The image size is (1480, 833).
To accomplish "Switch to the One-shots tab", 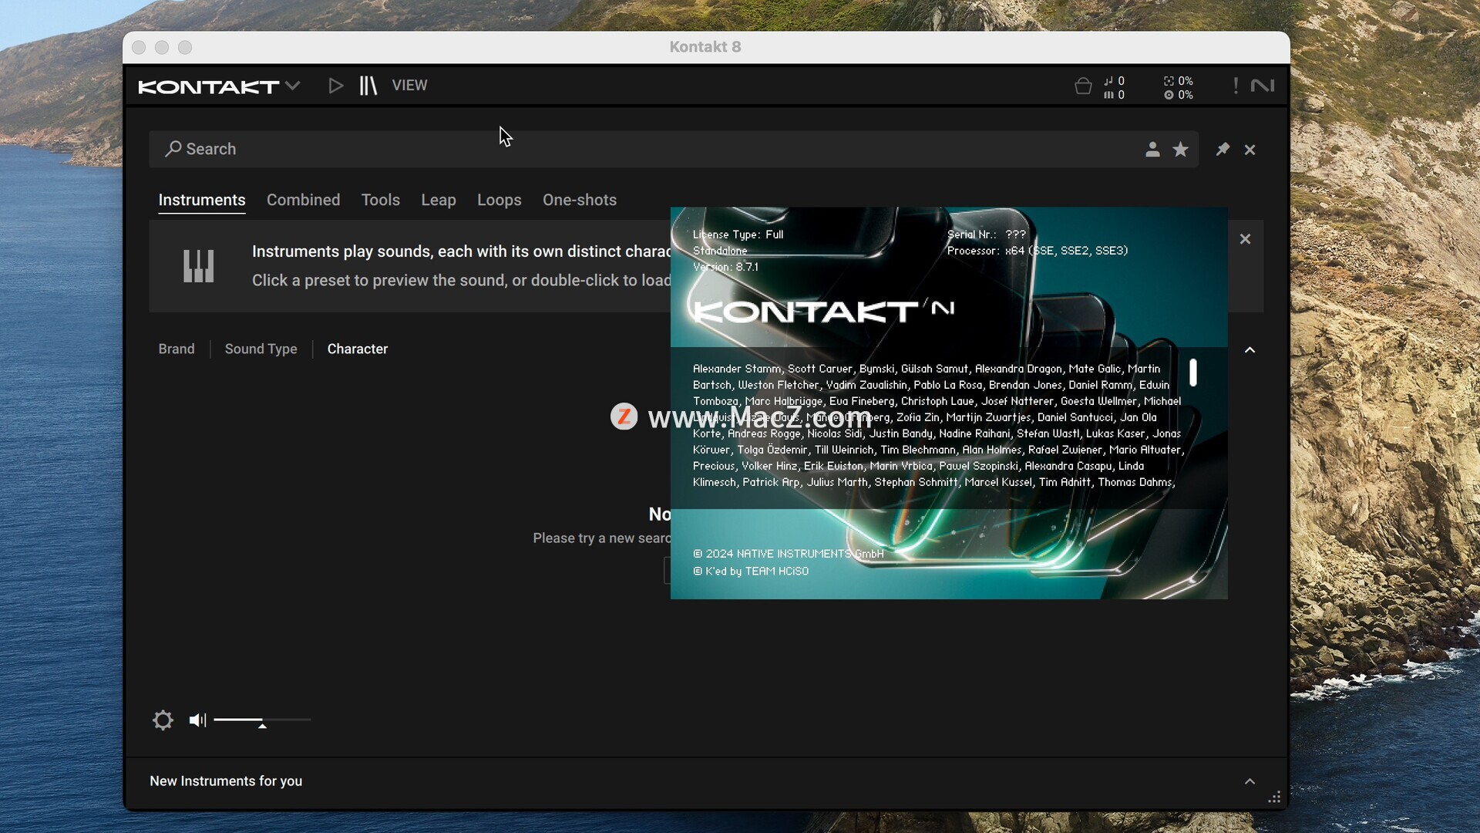I will pyautogui.click(x=580, y=200).
